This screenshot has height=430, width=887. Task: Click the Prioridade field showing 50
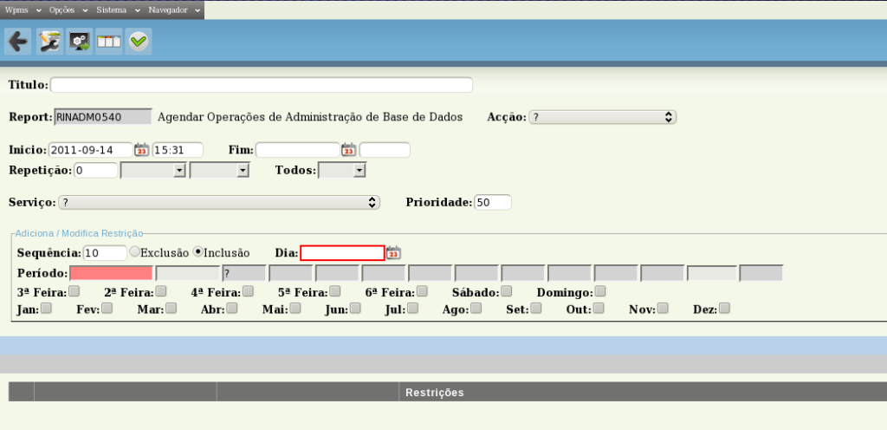(493, 203)
